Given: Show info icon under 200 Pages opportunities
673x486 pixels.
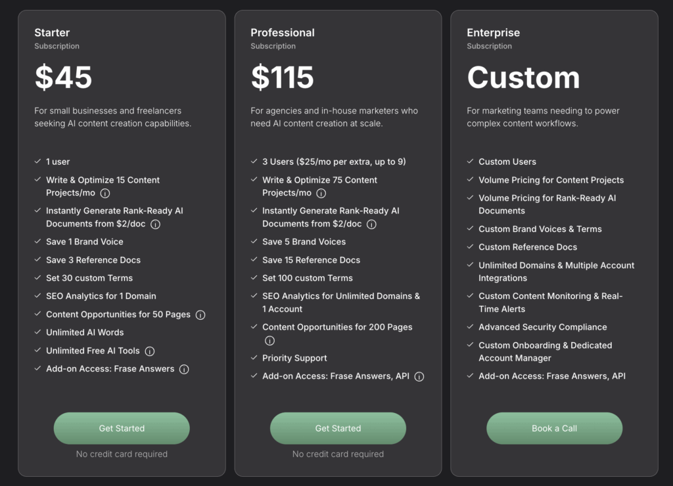Looking at the screenshot, I should (269, 341).
